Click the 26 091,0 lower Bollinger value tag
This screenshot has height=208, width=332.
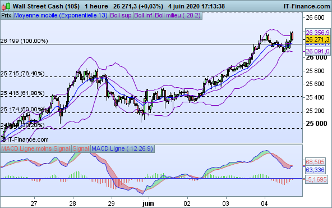[x=317, y=51]
